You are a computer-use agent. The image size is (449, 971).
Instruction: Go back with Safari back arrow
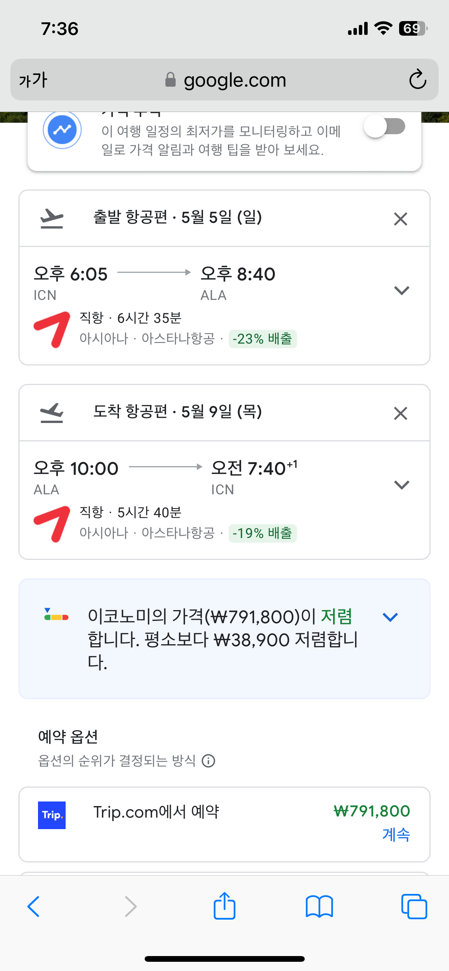(x=34, y=907)
